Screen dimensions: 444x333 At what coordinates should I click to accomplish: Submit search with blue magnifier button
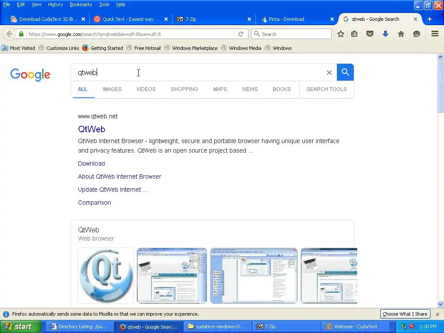coord(345,72)
